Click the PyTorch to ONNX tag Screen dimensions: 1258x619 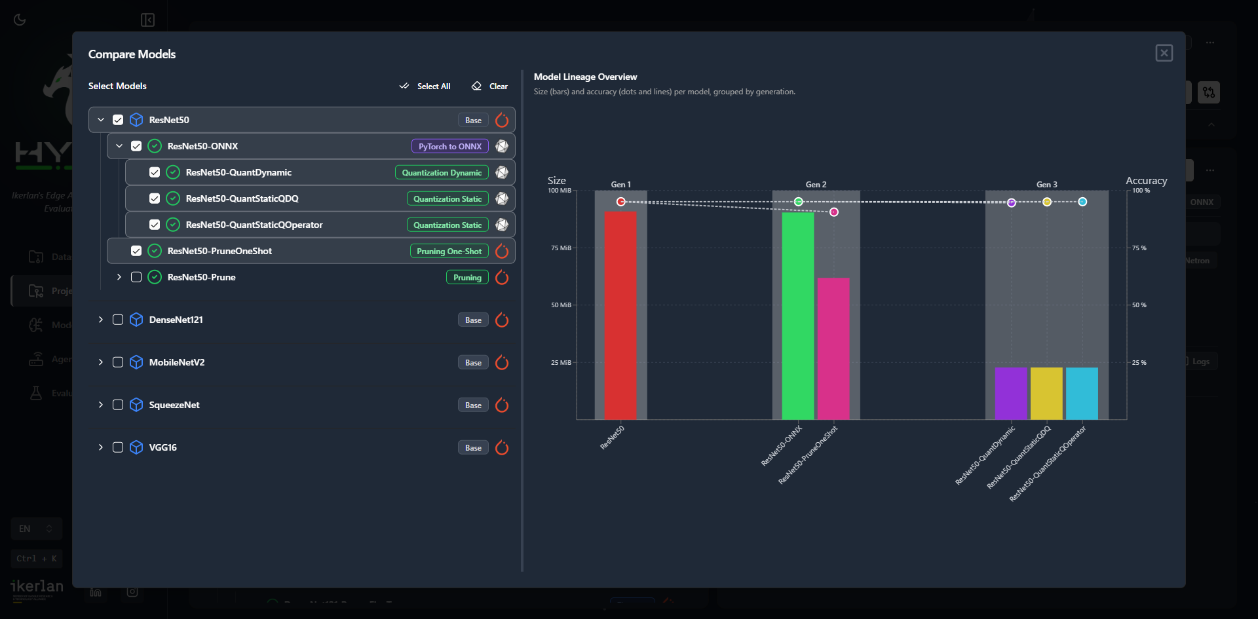coord(450,146)
